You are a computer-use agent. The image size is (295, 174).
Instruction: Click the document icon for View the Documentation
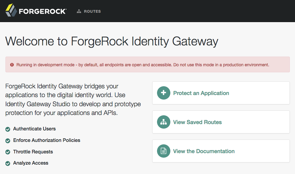[x=163, y=151]
